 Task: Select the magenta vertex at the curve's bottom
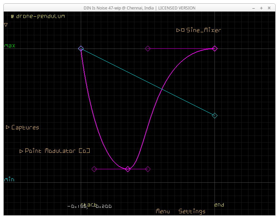pyautogui.click(x=128, y=169)
